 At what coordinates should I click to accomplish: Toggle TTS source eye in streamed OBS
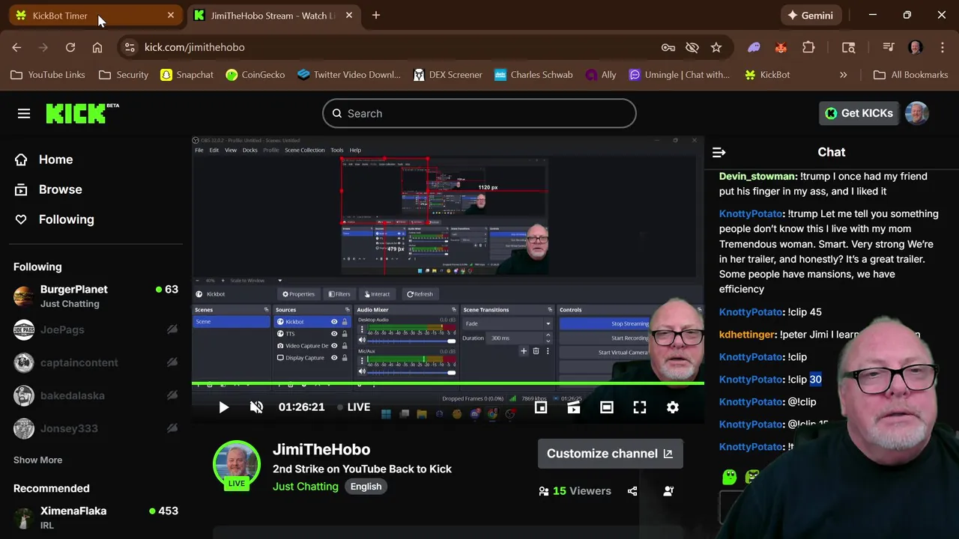(334, 334)
